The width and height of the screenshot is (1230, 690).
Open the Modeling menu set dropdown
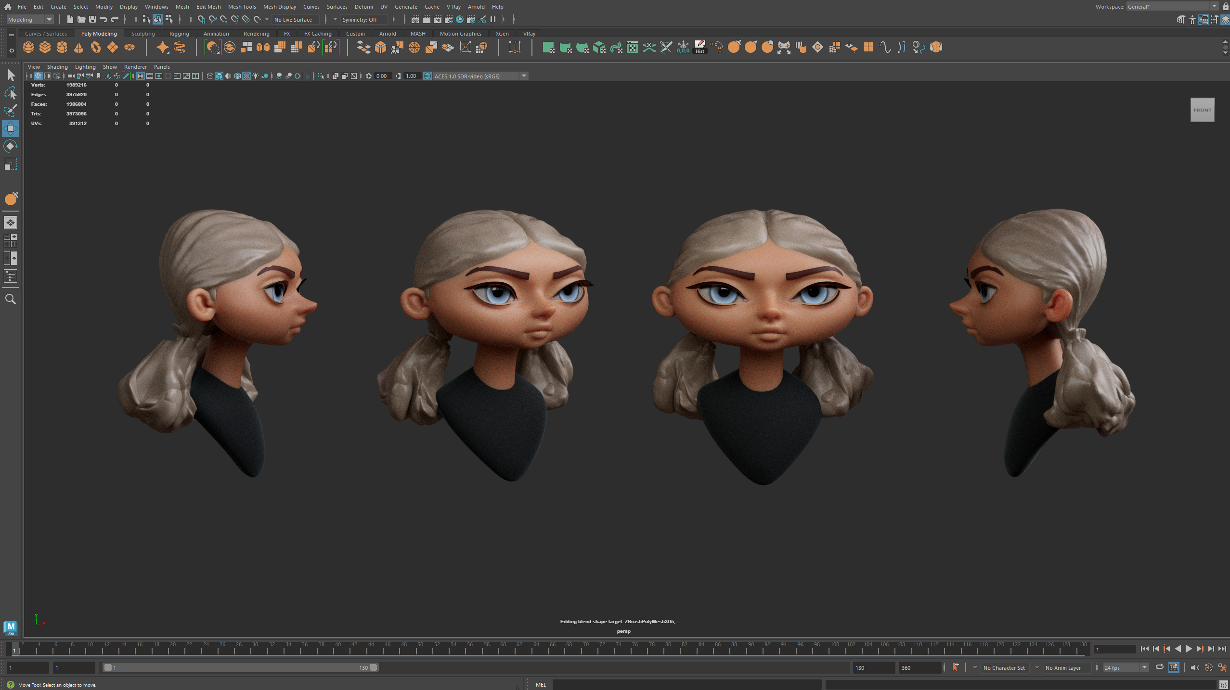(x=30, y=19)
